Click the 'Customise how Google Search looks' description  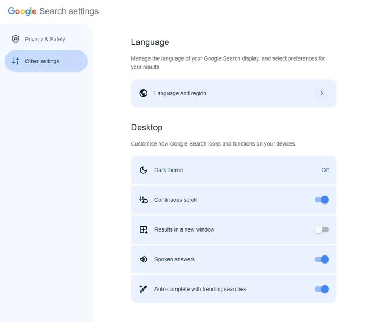[213, 144]
